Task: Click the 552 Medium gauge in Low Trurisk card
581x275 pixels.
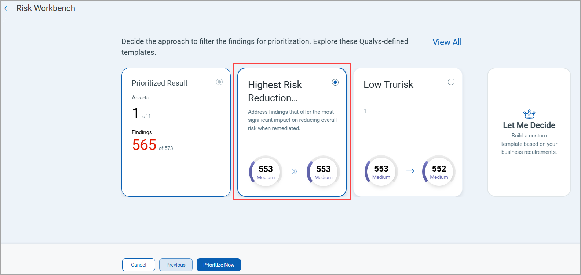Action: coord(439,172)
